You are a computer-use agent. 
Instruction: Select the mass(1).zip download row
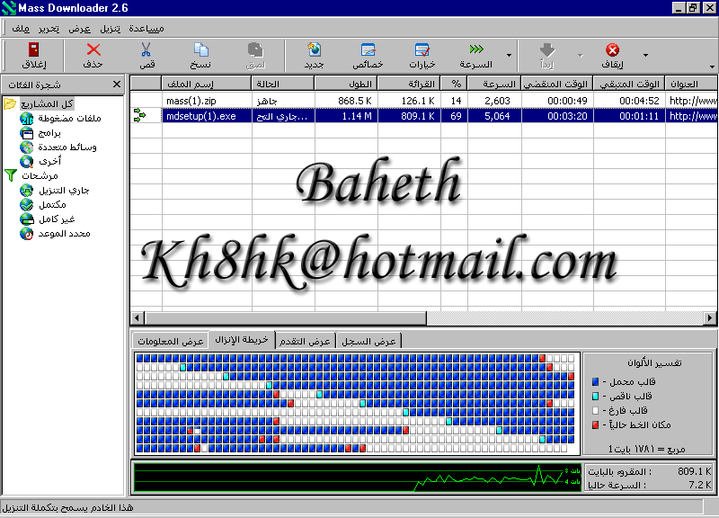click(190, 101)
